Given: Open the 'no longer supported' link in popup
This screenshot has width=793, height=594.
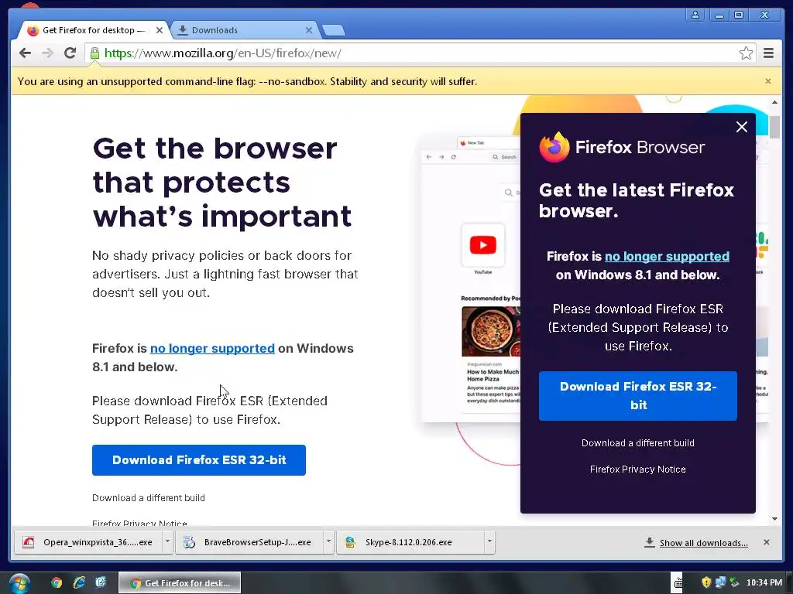Looking at the screenshot, I should [667, 257].
